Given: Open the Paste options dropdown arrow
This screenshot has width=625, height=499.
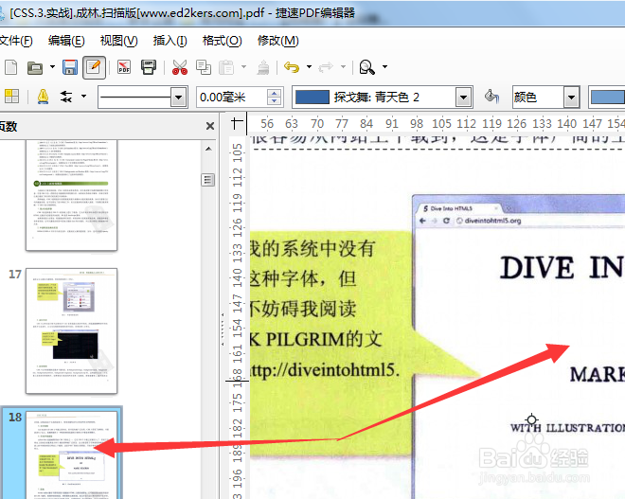Looking at the screenshot, I should (x=243, y=67).
